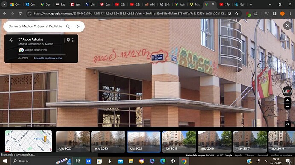Open the browser tab search dropdown arrow
Viewport: 295px width, 165px height.
(4, 4)
